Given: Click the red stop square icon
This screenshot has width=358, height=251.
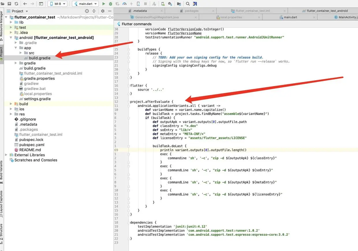Looking at the screenshot, I should pyautogui.click(x=145, y=4).
